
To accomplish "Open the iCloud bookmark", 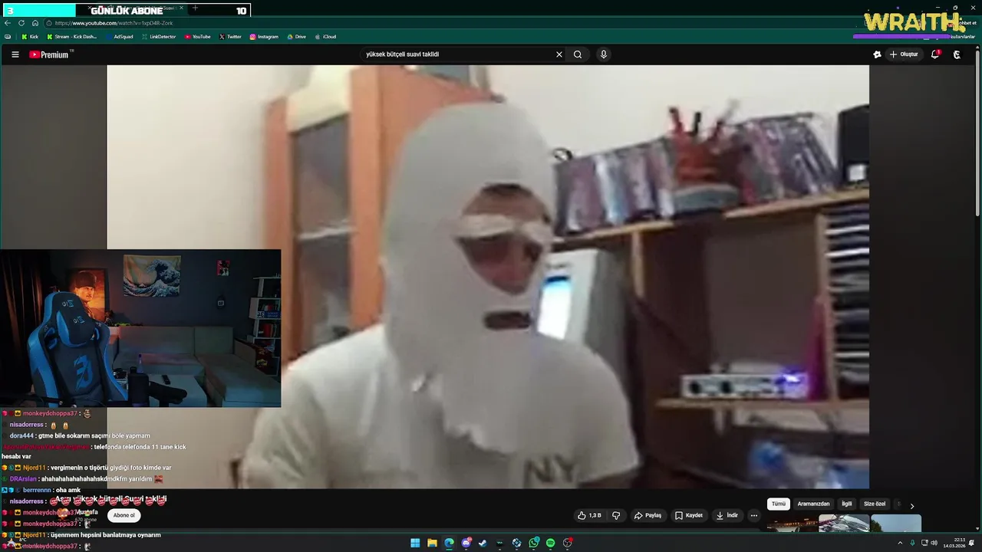I will point(325,37).
